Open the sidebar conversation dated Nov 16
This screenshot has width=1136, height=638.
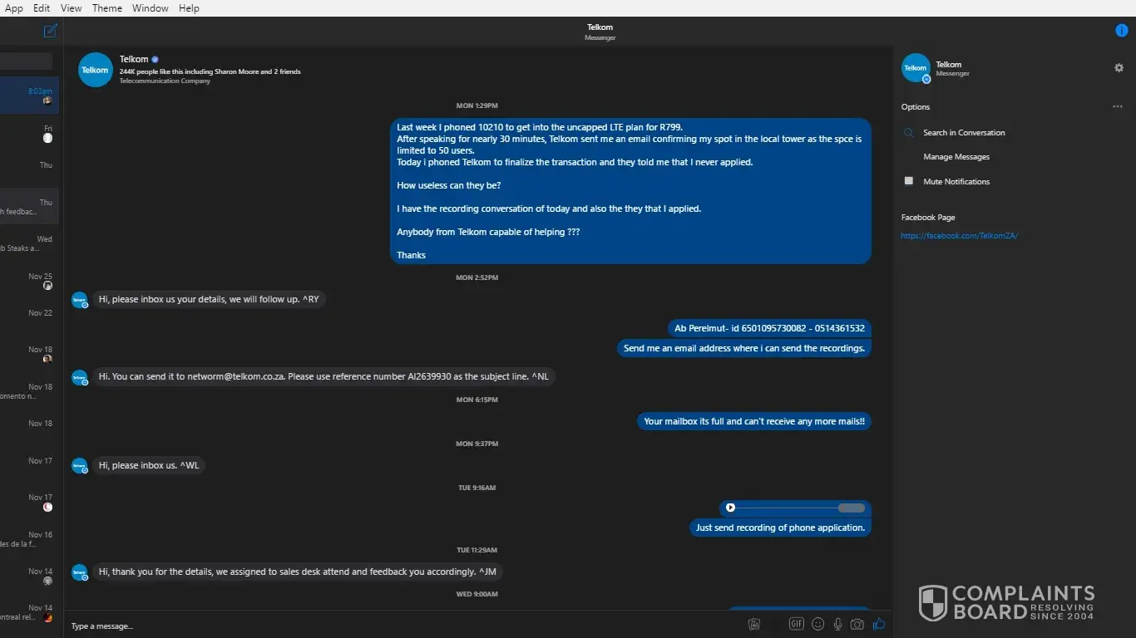pyautogui.click(x=29, y=539)
